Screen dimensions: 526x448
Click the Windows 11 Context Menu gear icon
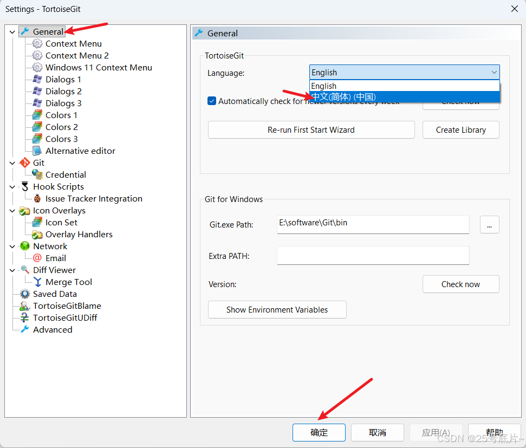(37, 68)
